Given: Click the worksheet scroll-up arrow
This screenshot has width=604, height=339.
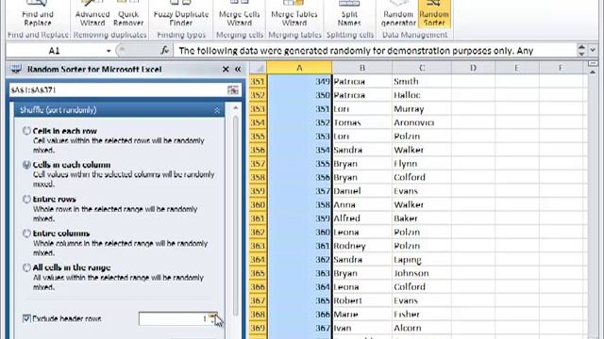Looking at the screenshot, I should point(593,72).
